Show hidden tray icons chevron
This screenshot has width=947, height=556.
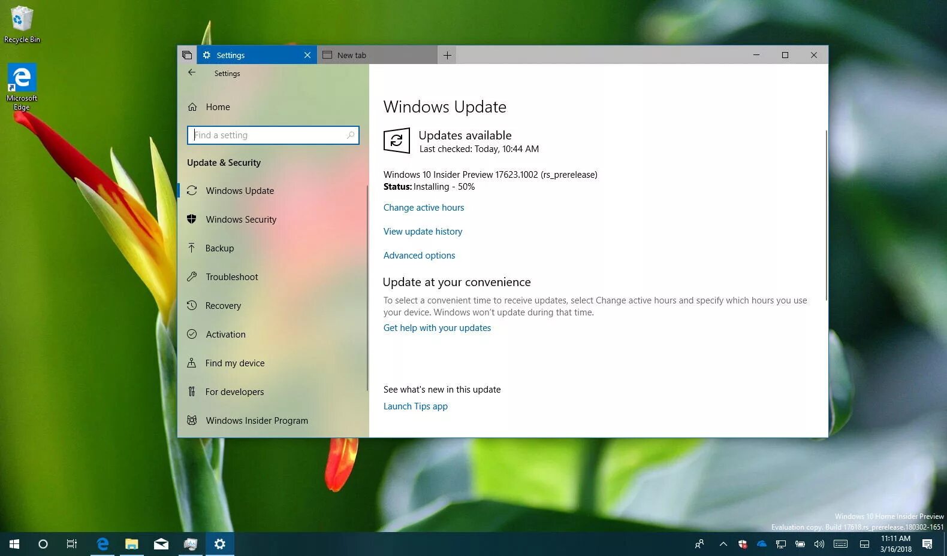(x=723, y=544)
